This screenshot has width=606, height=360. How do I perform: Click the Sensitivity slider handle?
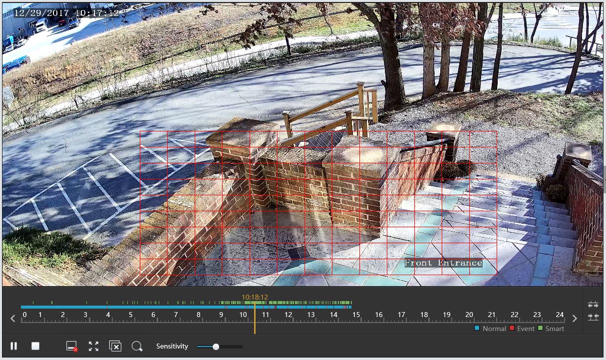coord(216,347)
